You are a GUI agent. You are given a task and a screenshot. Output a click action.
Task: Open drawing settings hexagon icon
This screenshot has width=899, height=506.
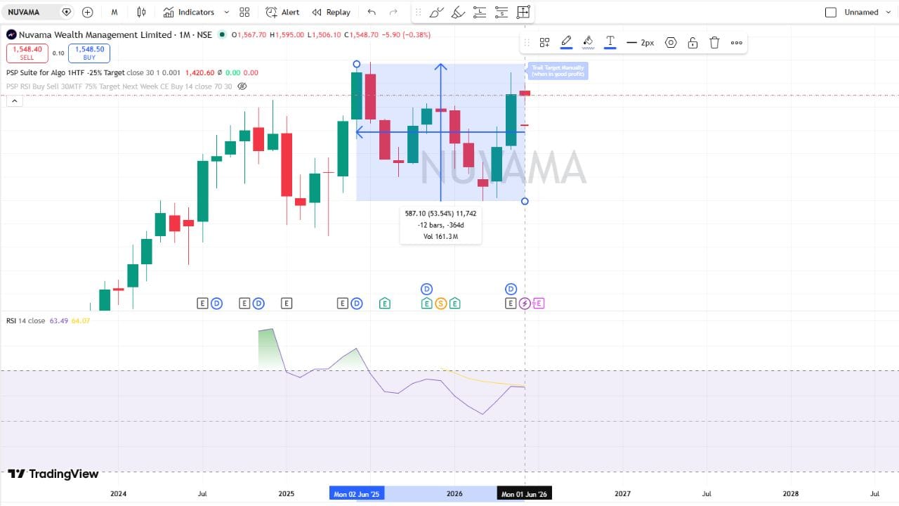[x=671, y=43]
